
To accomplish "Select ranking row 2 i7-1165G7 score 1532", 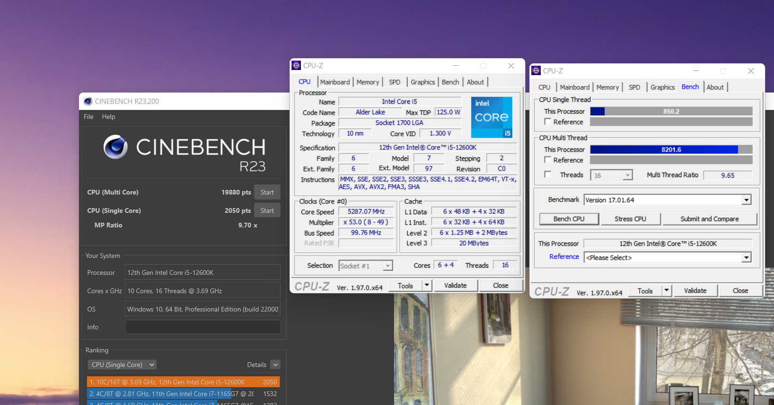I will point(183,394).
